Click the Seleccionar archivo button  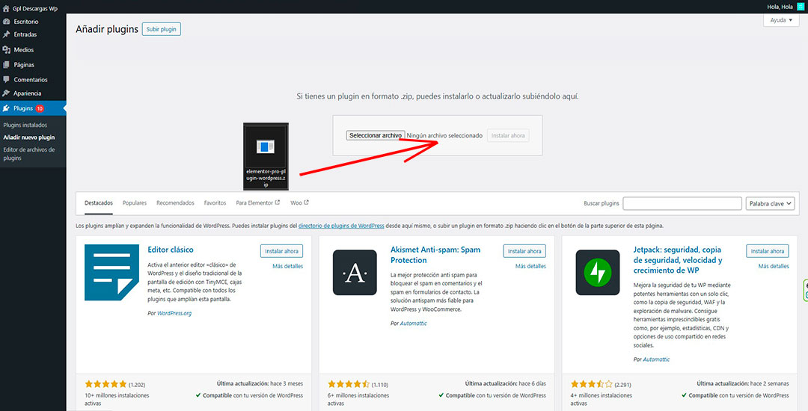tap(375, 135)
